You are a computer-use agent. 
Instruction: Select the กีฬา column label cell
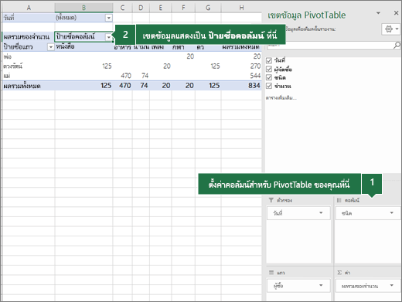pyautogui.click(x=183, y=47)
